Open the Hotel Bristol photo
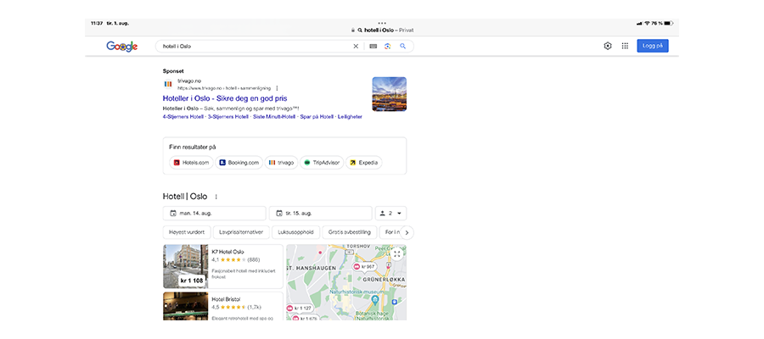Viewport: 764px width, 339px height. [x=186, y=306]
